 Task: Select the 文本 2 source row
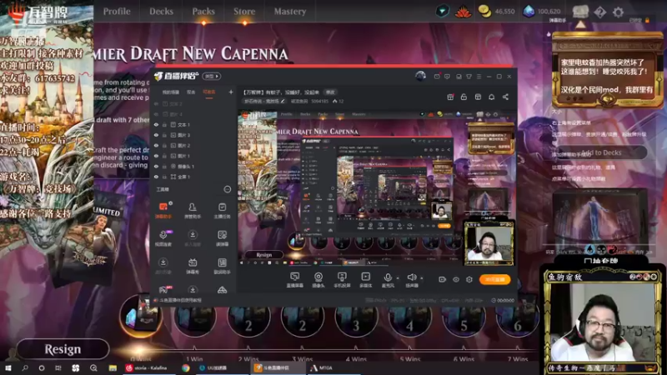[193, 103]
